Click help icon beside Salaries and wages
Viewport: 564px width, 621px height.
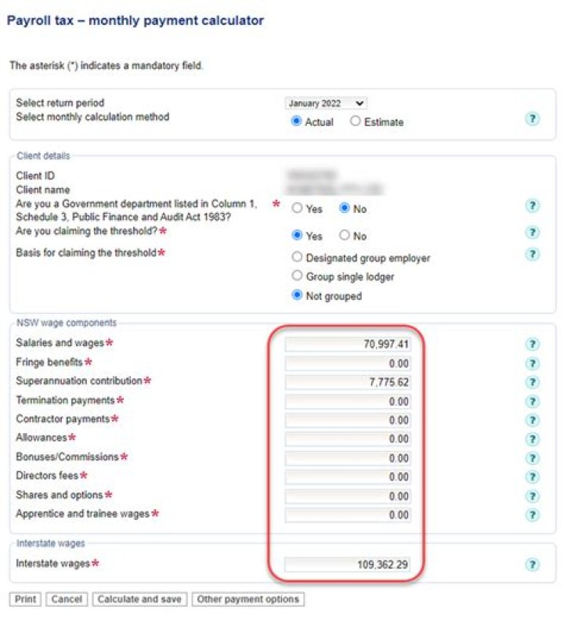tap(532, 345)
